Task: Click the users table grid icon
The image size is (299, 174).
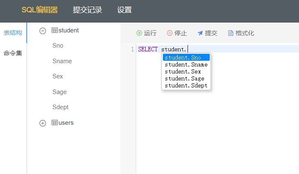Action: pyautogui.click(x=55, y=123)
